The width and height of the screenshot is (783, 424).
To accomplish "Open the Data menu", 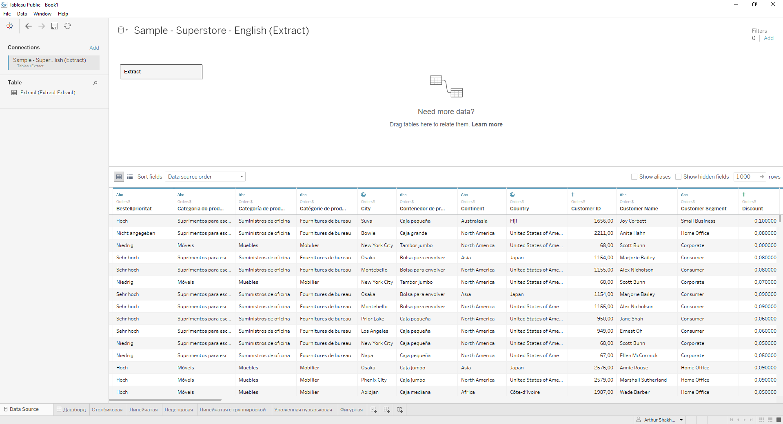I will click(22, 14).
